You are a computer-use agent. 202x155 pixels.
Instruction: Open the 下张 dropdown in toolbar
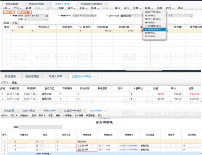18,8
